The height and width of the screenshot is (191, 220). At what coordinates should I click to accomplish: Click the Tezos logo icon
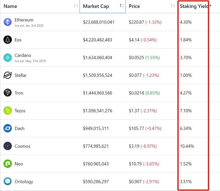8,111
